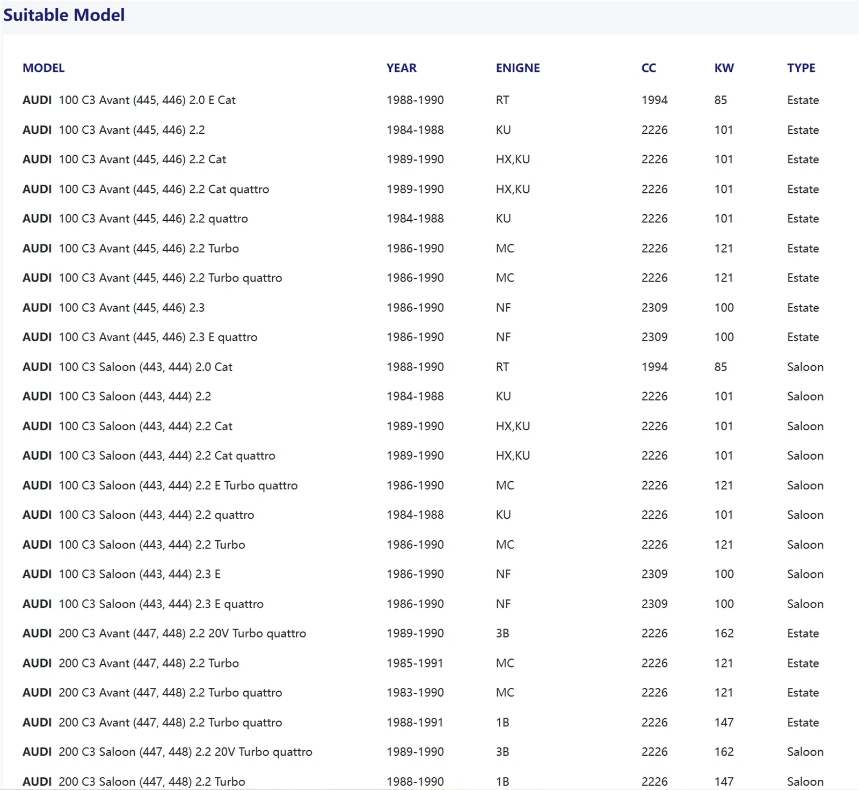859x790 pixels.
Task: Click HX,KU engine in Avant 2.2 Cat row
Action: coord(513,160)
